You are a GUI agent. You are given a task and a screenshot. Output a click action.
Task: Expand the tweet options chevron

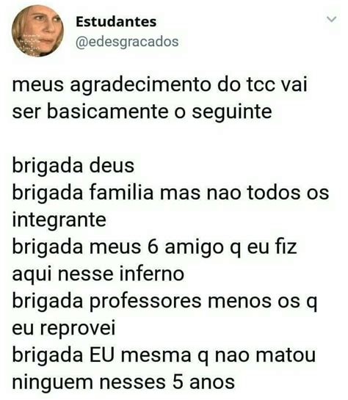pyautogui.click(x=332, y=19)
